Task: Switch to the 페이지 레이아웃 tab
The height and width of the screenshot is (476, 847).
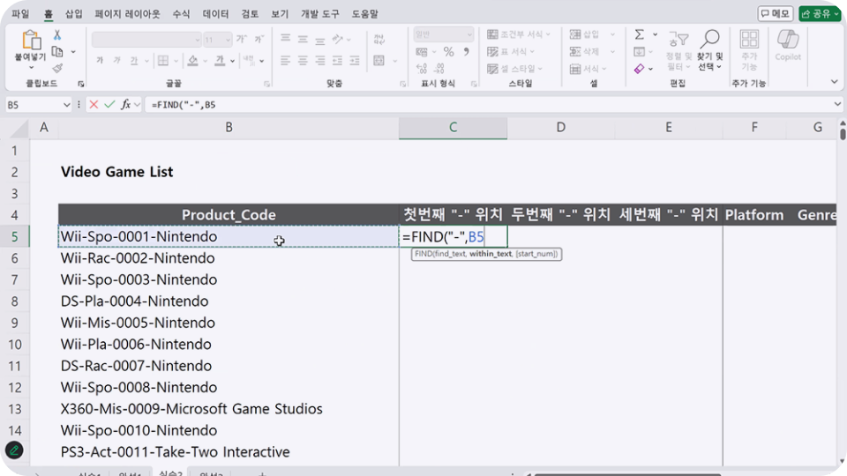Action: click(127, 14)
